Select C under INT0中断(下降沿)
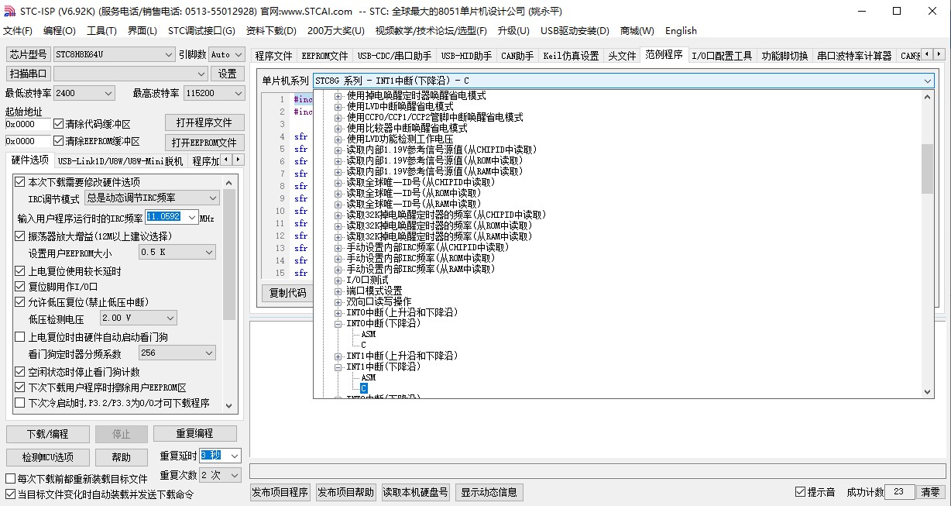Screen dimensions: 951x506 (363, 345)
